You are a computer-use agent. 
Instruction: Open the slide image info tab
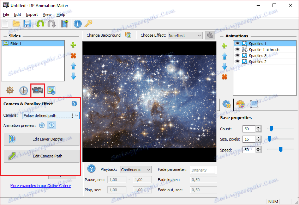(51, 91)
